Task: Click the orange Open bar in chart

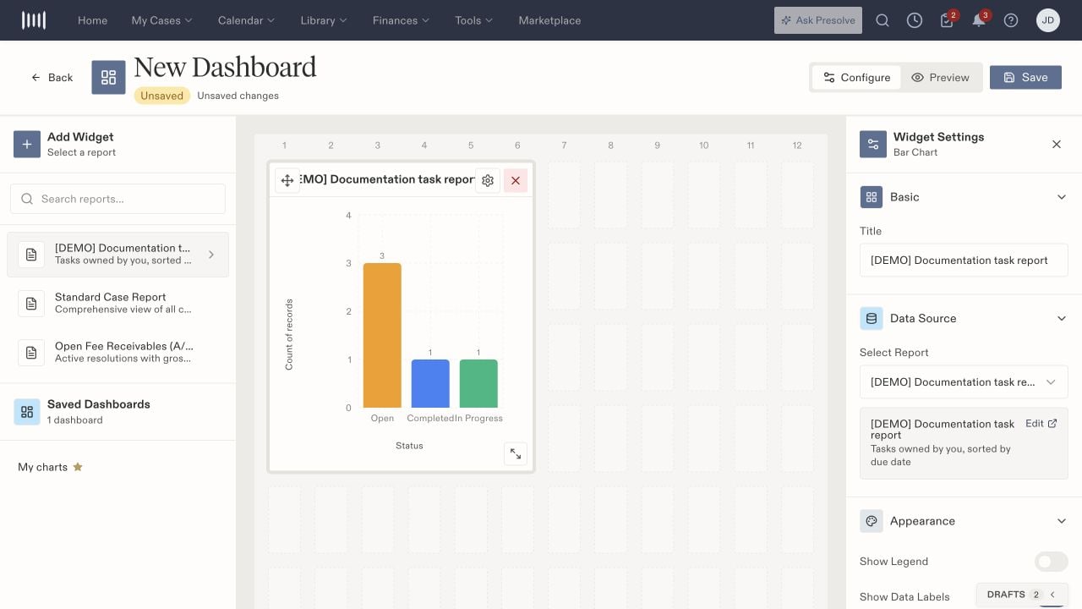Action: 382,336
